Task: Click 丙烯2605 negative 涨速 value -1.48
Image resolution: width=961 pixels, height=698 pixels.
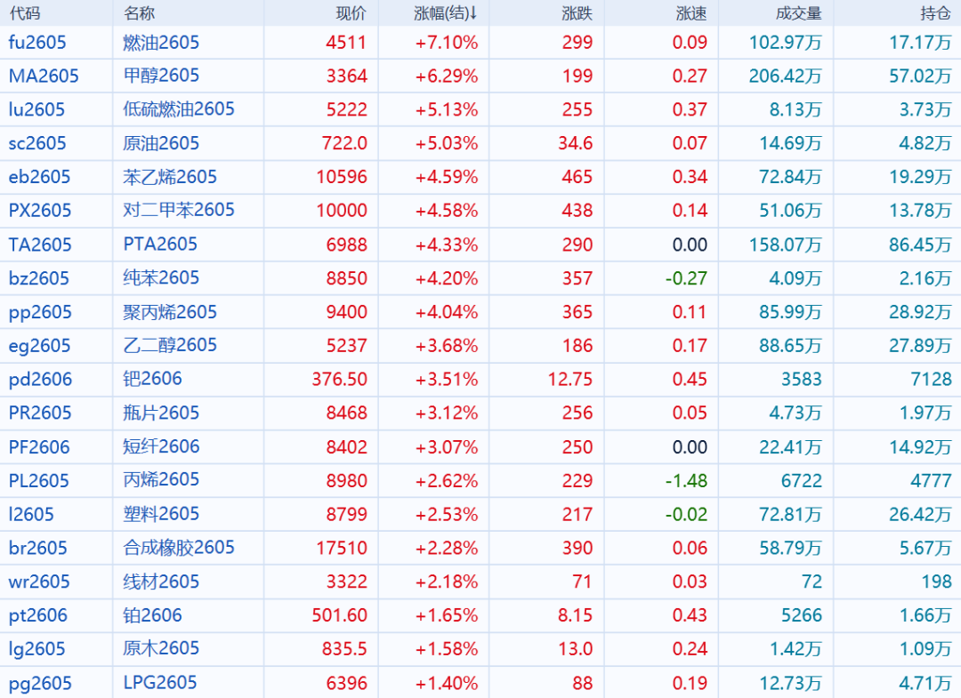Action: (x=686, y=481)
